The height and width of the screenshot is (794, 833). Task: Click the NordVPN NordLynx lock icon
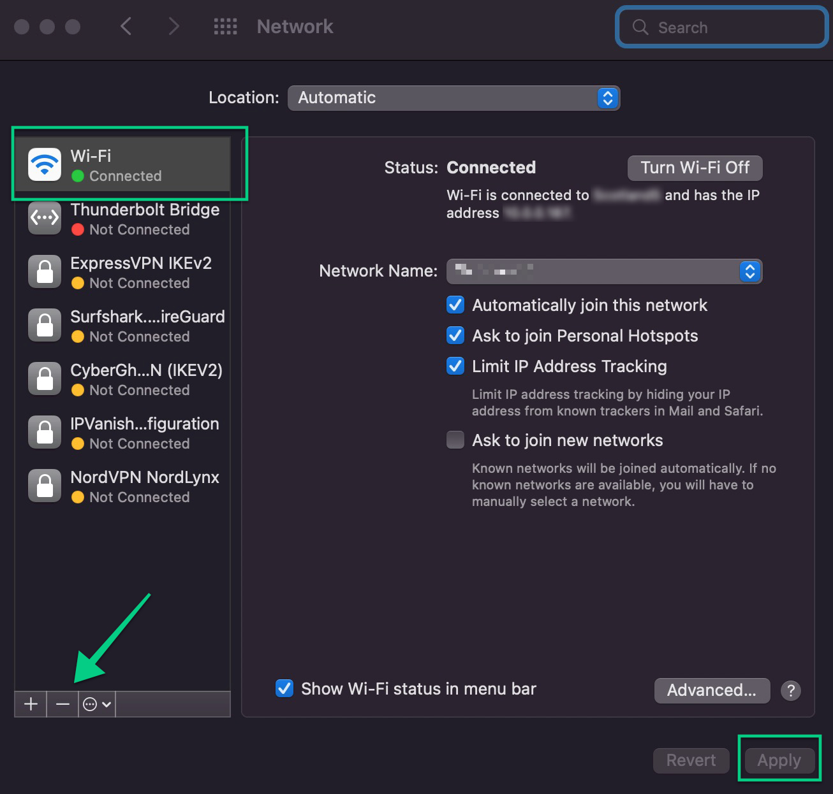(45, 486)
